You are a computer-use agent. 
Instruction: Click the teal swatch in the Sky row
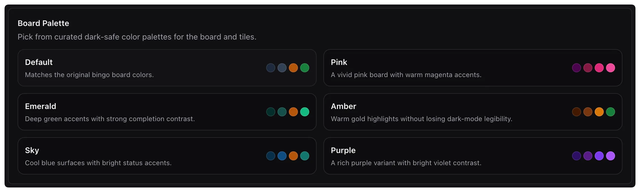[305, 156]
